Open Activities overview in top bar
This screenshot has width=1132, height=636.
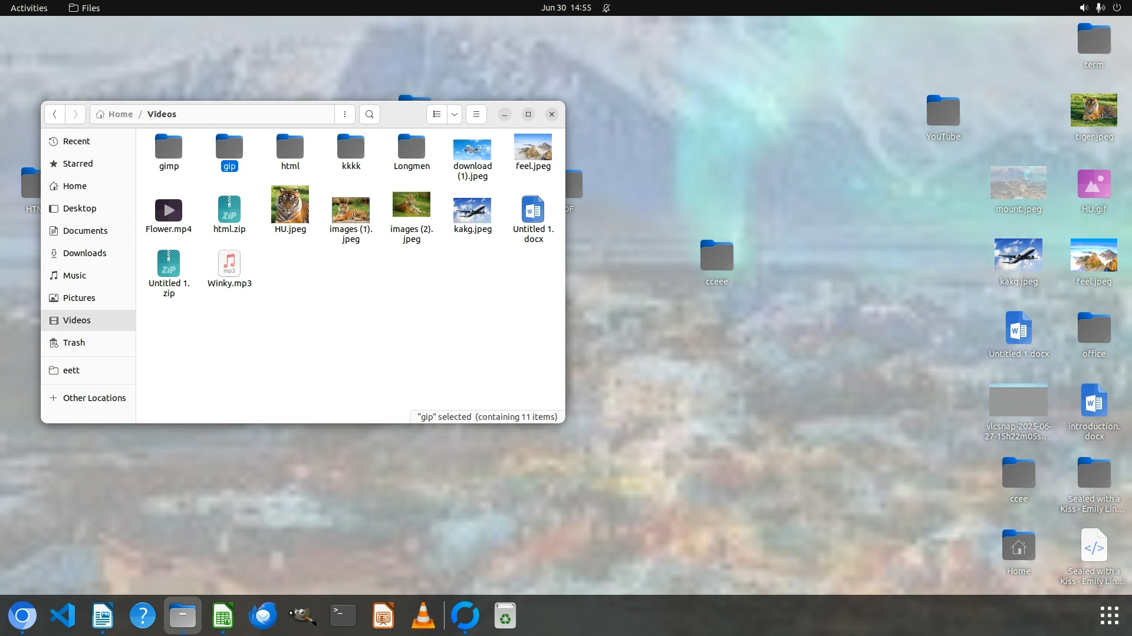(29, 8)
